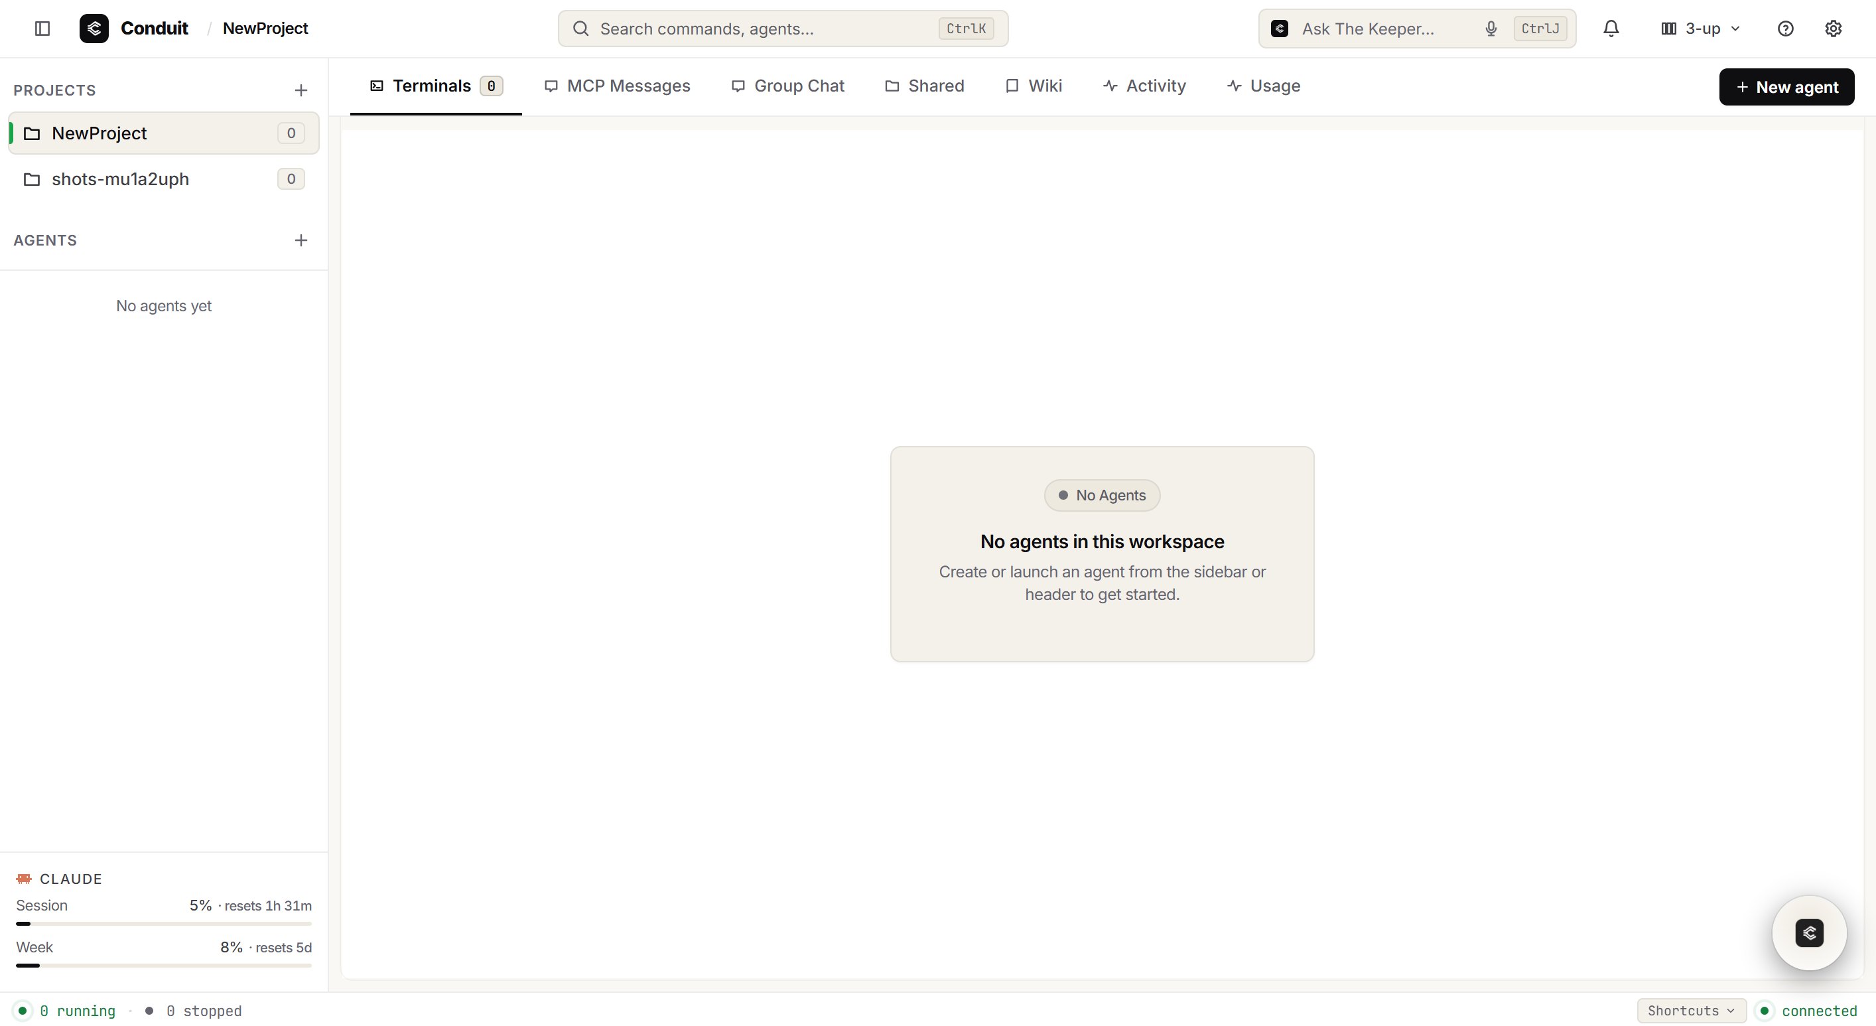Click the Week usage progress bar
The height and width of the screenshot is (1026, 1876).
164,966
